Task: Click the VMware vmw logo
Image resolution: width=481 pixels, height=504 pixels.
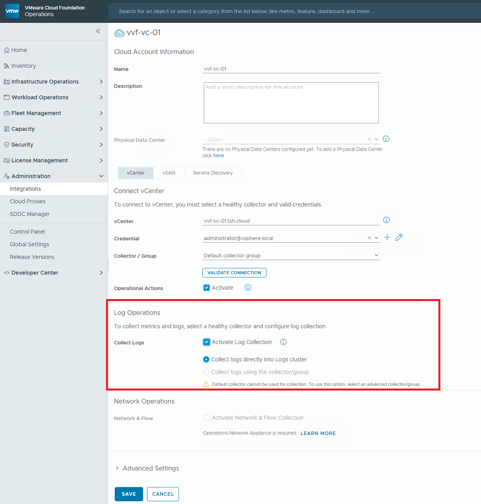Action: [12, 11]
